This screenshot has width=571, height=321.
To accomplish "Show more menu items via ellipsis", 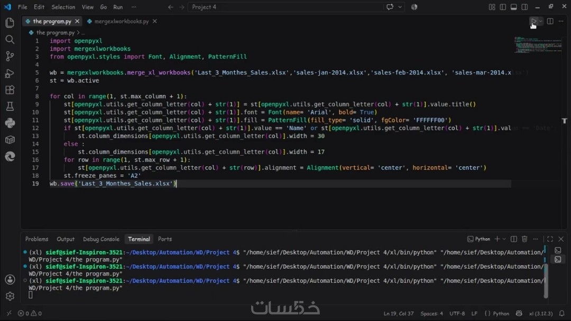I will tap(134, 7).
